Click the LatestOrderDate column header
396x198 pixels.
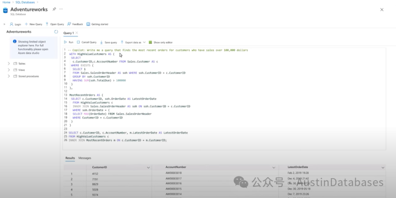298,167
